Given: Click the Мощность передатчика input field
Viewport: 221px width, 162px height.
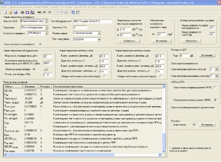Looking at the screenshot, I should coord(48,56).
